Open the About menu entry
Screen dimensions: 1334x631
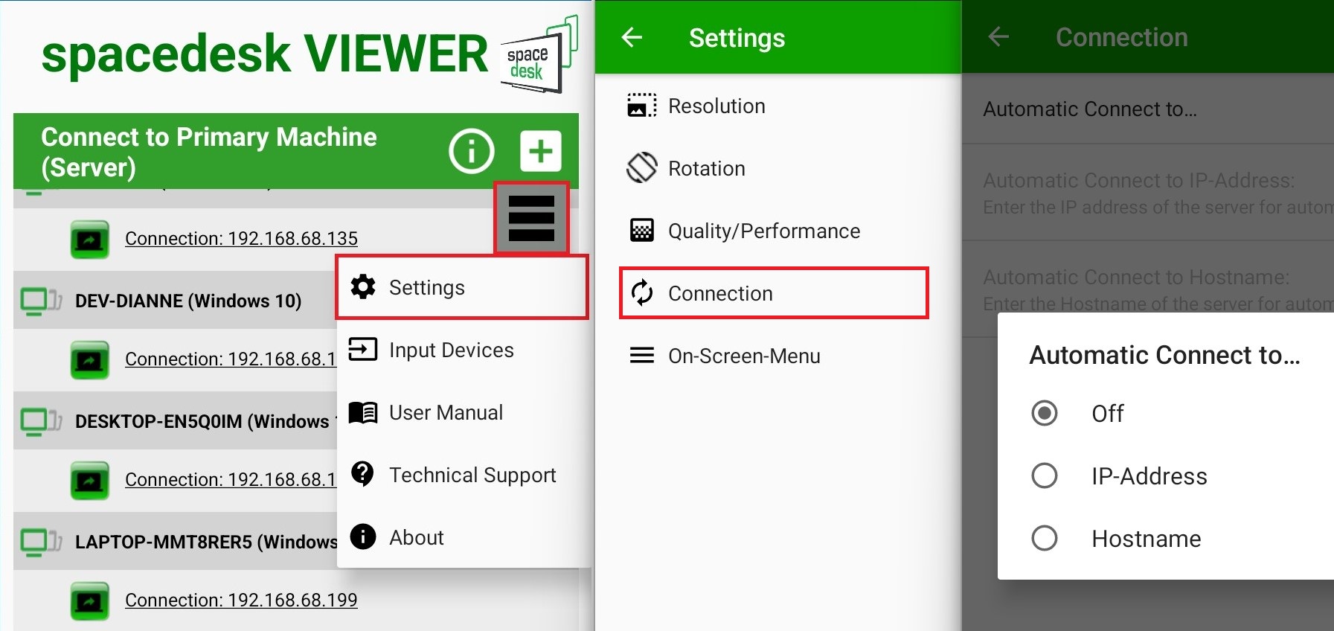[x=462, y=537]
